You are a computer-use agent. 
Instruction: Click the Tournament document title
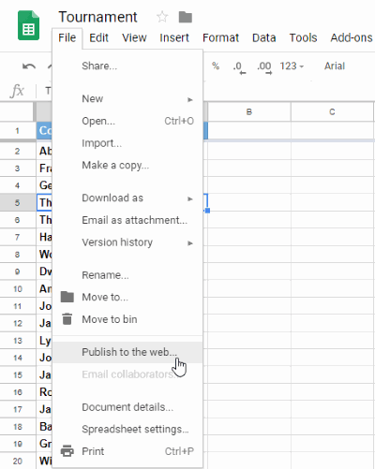97,17
